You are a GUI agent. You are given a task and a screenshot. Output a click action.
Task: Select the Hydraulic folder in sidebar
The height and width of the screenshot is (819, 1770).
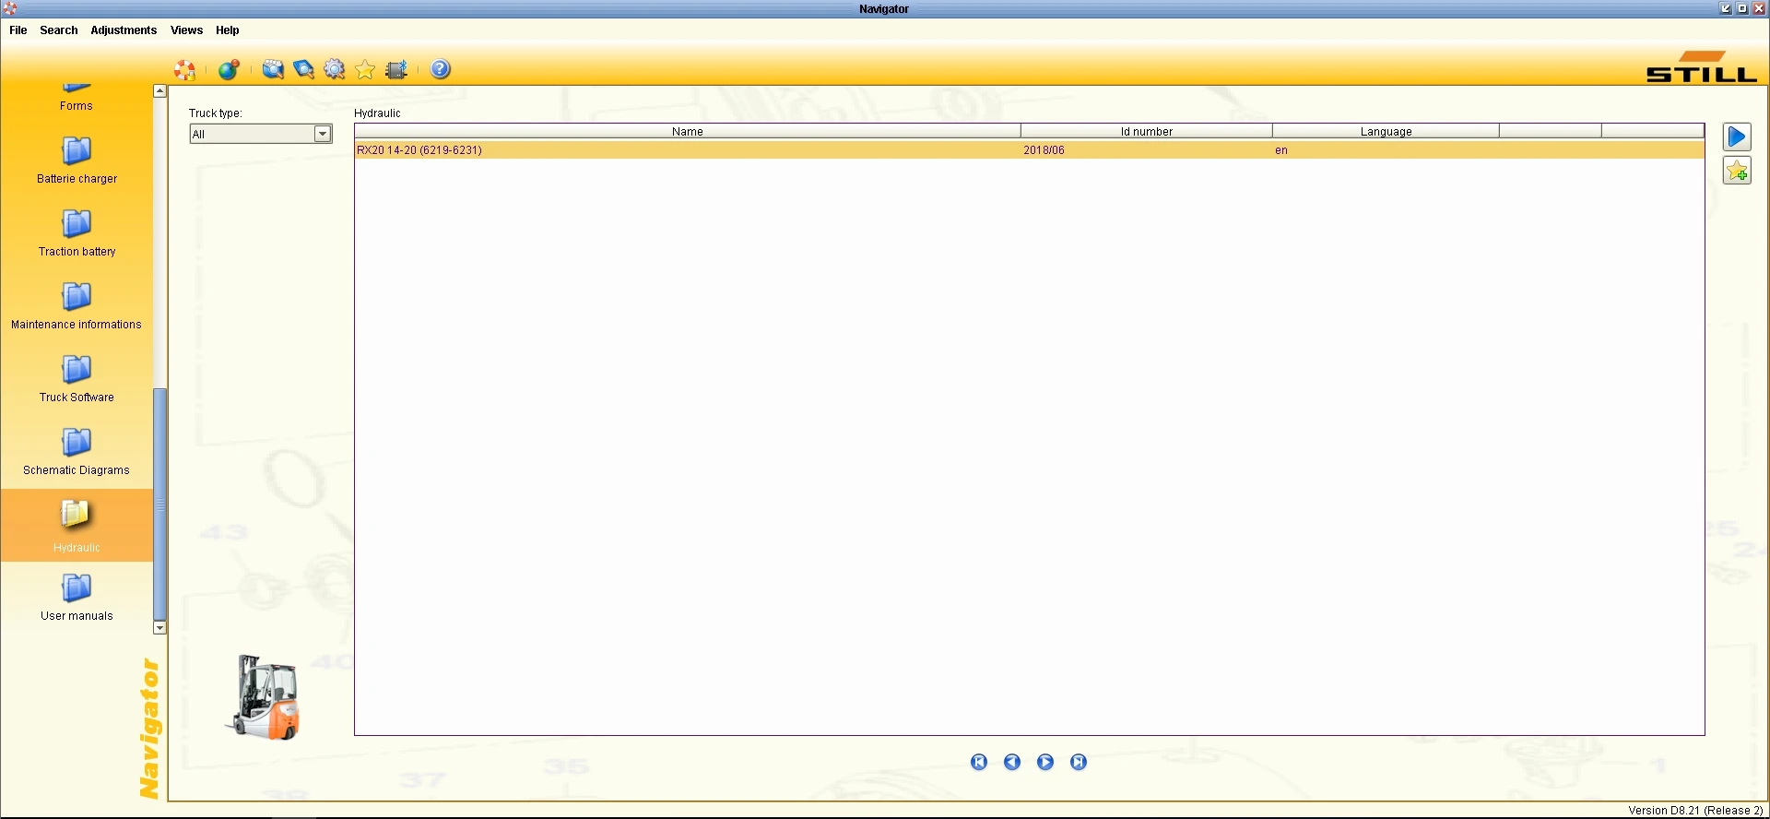77,526
